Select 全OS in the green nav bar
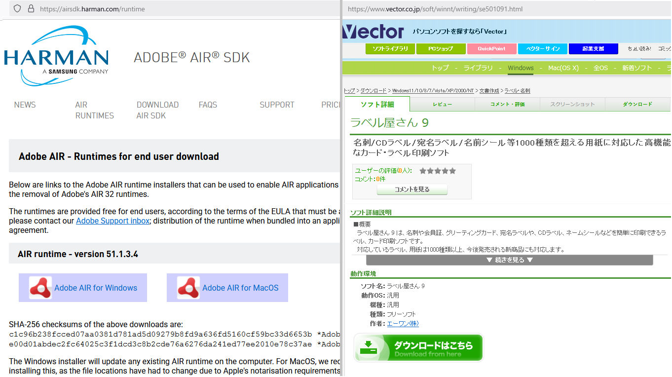 [600, 68]
